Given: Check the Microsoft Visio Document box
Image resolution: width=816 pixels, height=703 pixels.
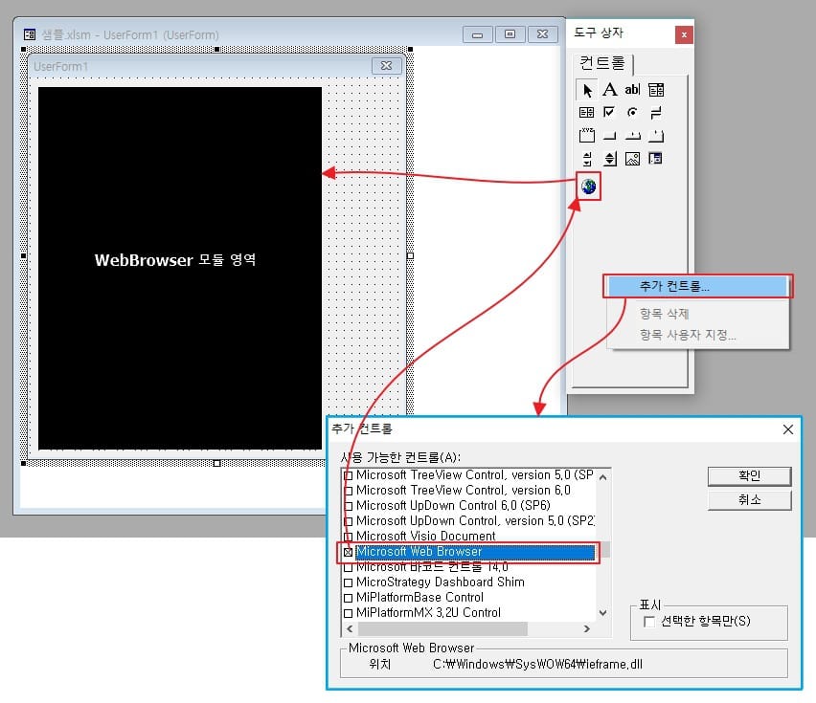Looking at the screenshot, I should tap(349, 537).
